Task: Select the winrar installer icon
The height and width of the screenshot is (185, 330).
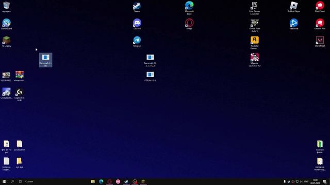Action: tap(20, 76)
